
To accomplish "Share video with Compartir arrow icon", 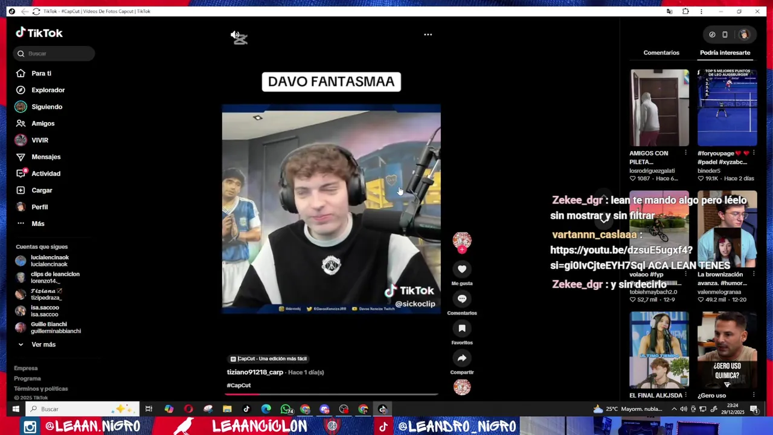I will [x=462, y=358].
